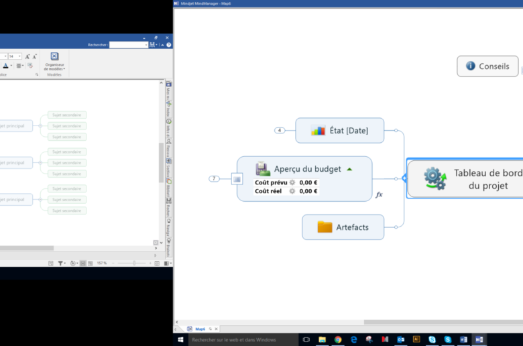Click the help question mark icon
This screenshot has width=523, height=346.
point(168,45)
